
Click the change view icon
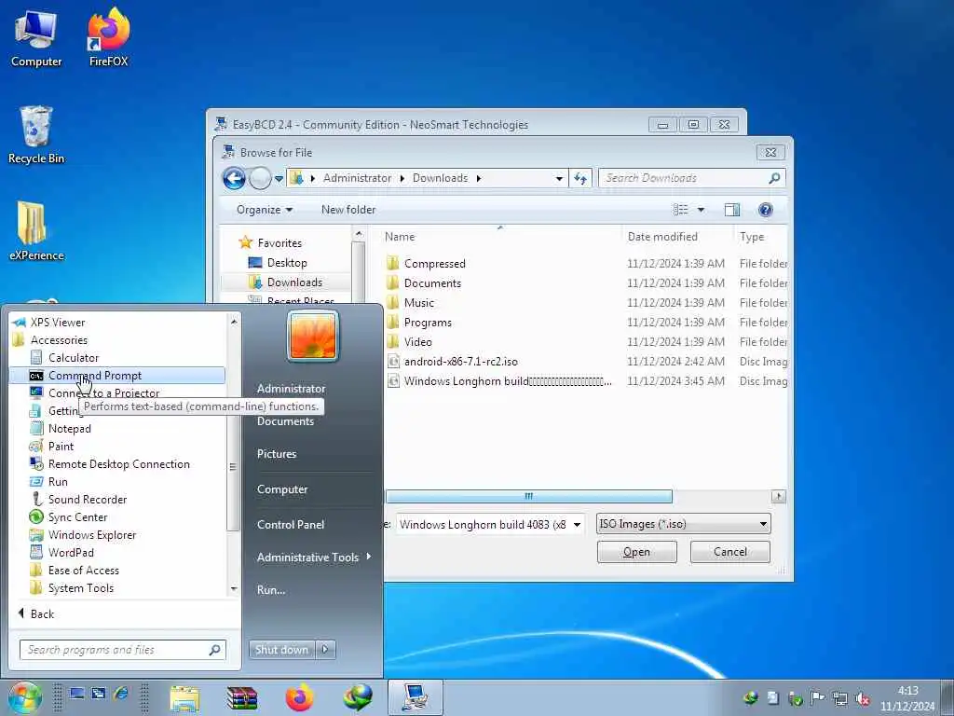coord(681,210)
